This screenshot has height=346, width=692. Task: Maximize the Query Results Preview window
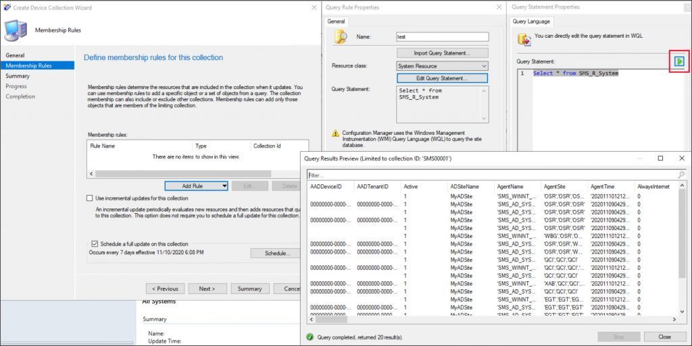tap(660, 158)
